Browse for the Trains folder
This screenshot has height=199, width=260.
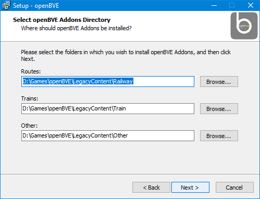219,109
